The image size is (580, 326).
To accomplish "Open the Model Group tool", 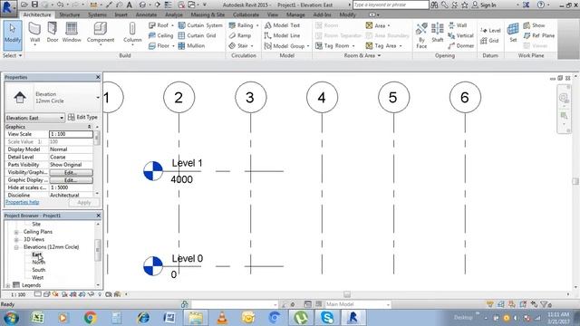I will coord(286,46).
